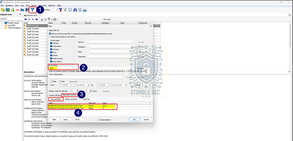The height and width of the screenshot is (141, 293).
Task: Uncheck the Warning event type
Action: click(x=51, y=49)
